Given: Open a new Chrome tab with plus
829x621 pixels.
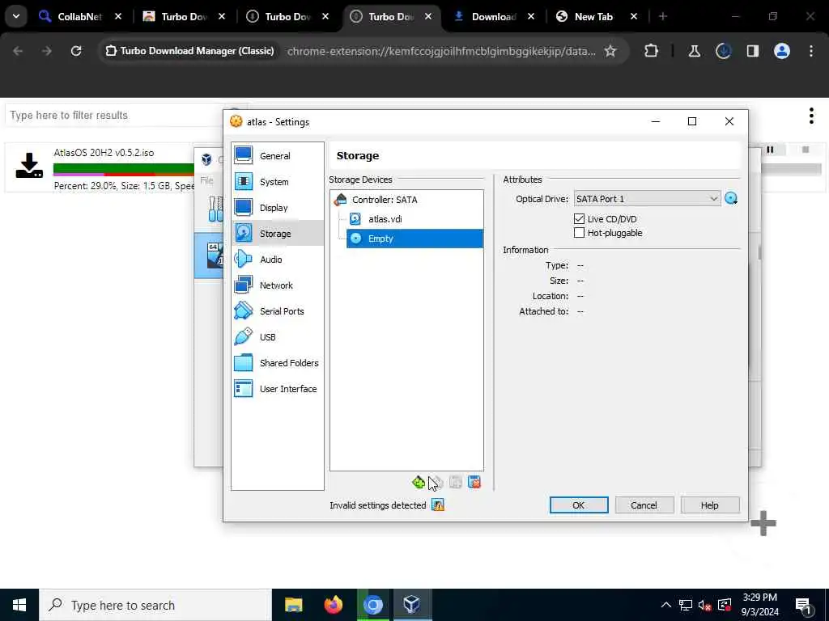Looking at the screenshot, I should click(663, 16).
